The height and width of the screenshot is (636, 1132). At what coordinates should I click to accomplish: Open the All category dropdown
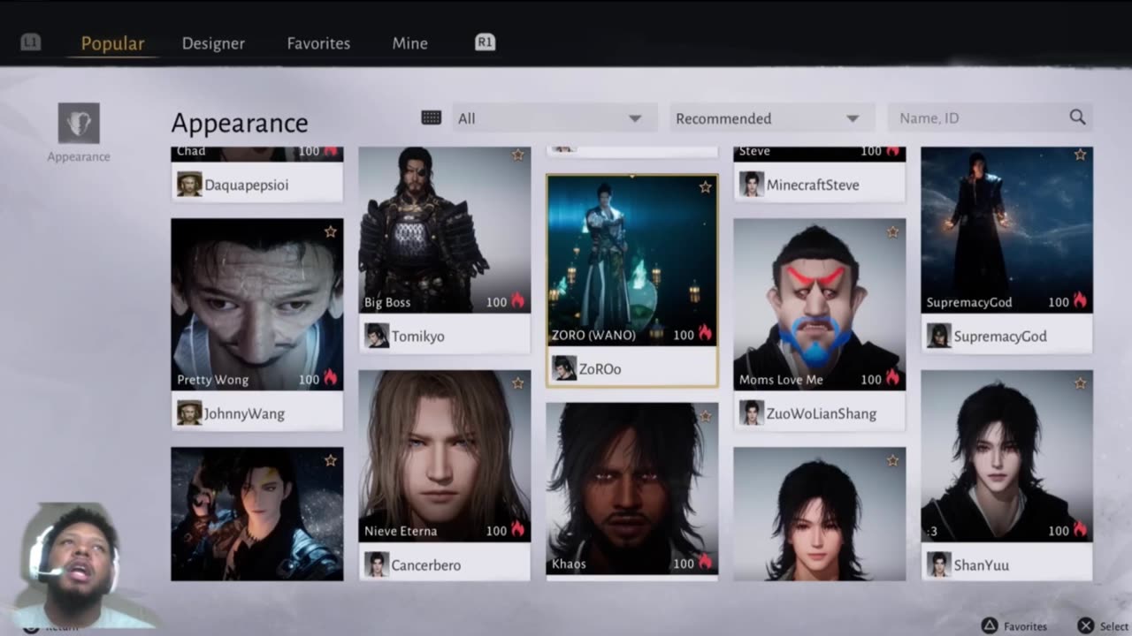point(555,117)
